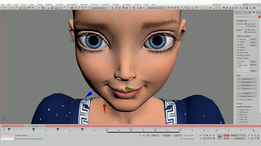The height and width of the screenshot is (146, 261).
Task: Play the animation
Action: pyautogui.click(x=207, y=135)
